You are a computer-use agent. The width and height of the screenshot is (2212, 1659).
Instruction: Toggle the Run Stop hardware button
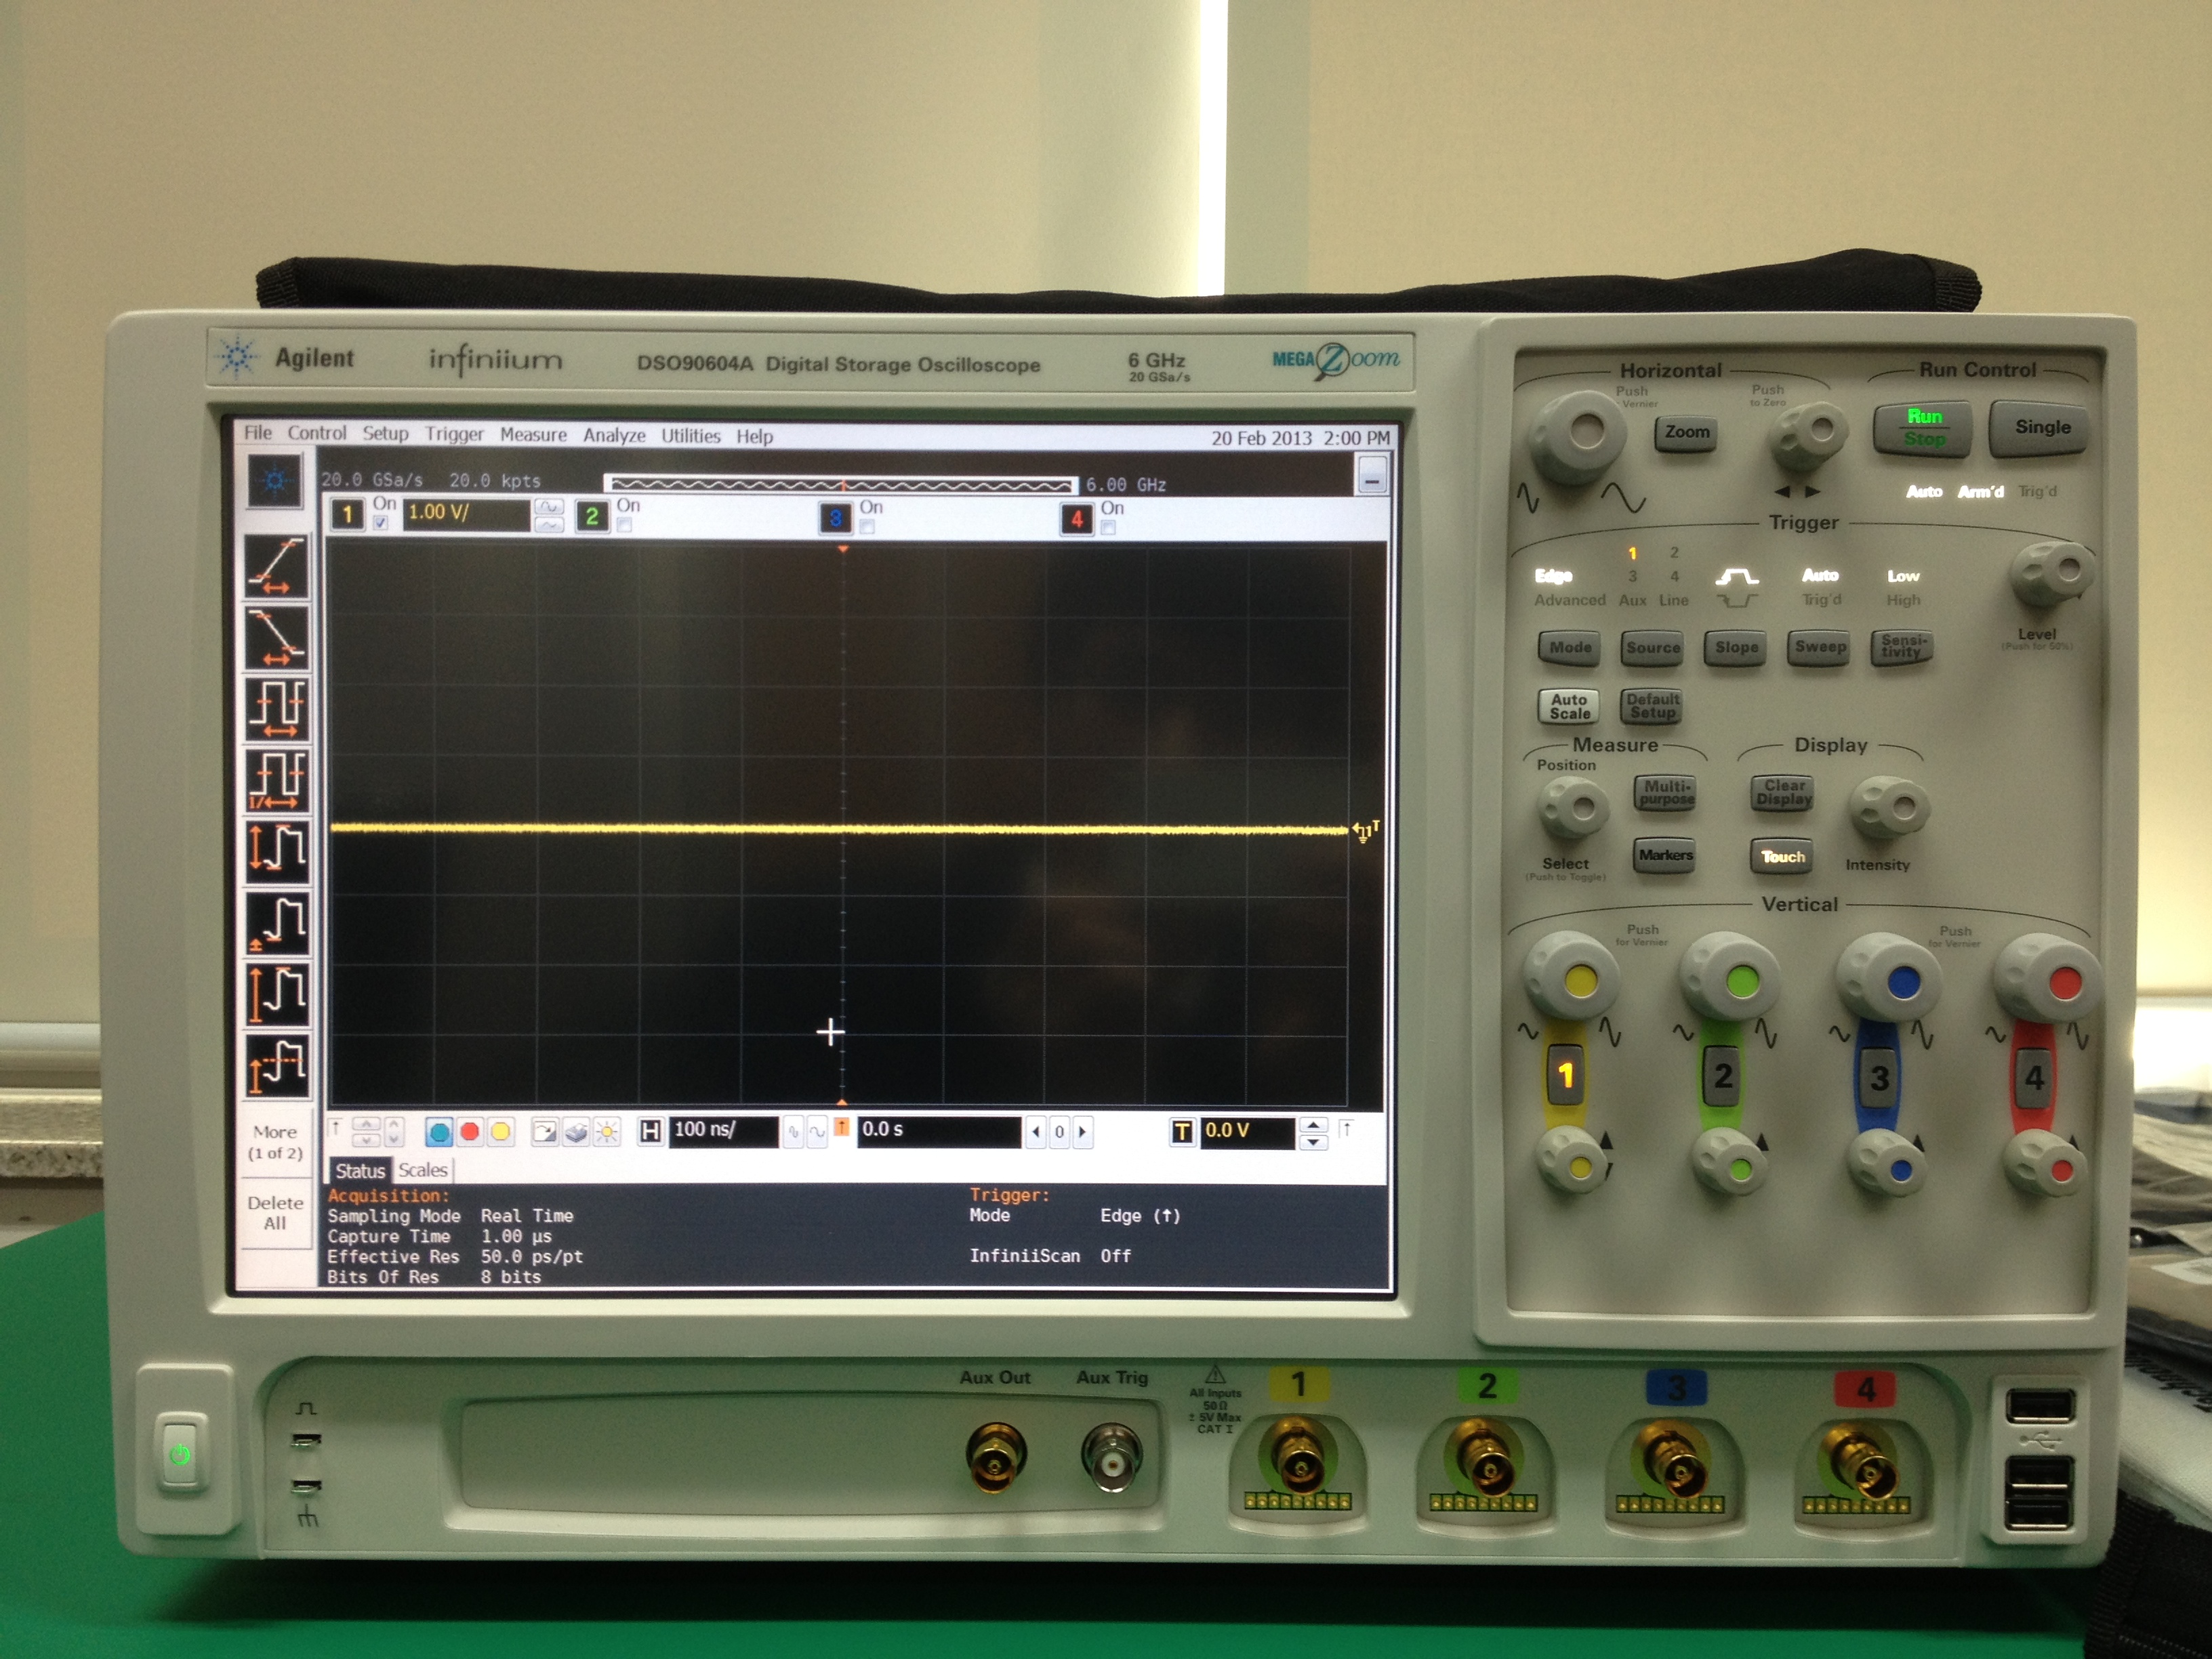1923,428
